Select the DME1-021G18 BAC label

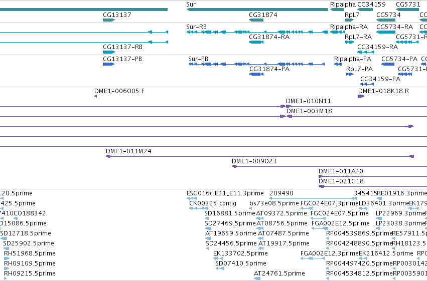point(341,181)
